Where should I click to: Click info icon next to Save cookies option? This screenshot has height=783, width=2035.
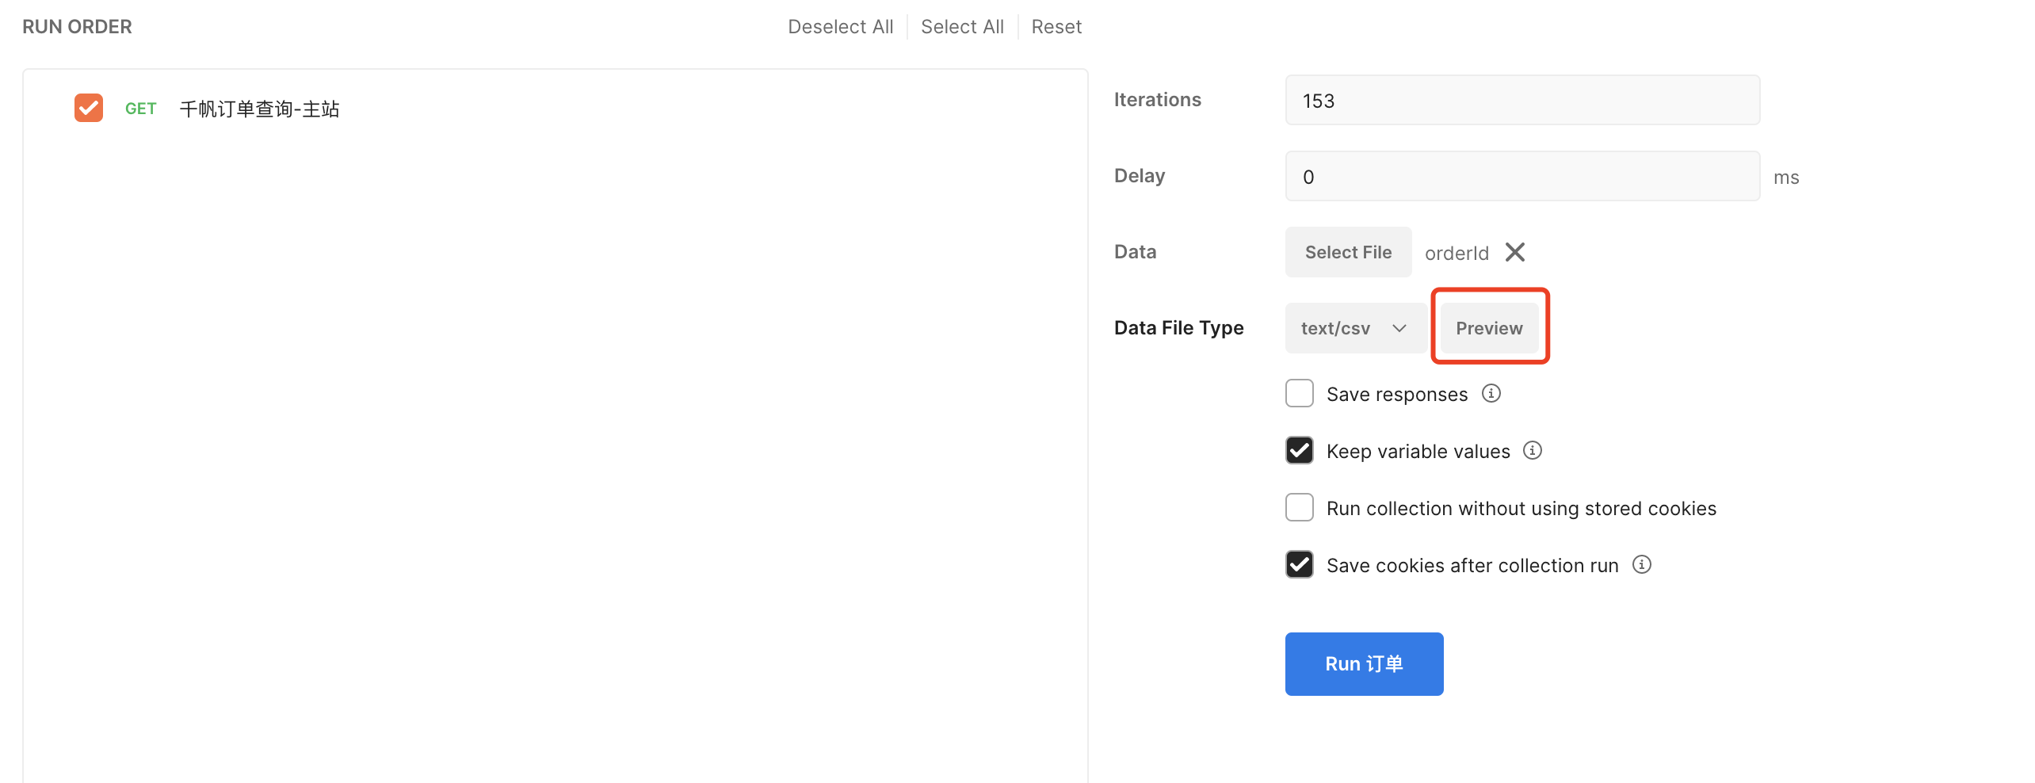pyautogui.click(x=1641, y=565)
